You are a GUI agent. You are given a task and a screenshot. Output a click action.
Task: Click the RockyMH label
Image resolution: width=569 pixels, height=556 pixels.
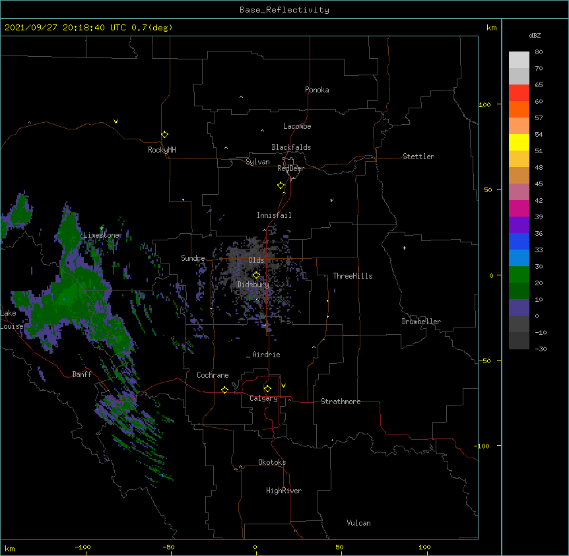(162, 150)
